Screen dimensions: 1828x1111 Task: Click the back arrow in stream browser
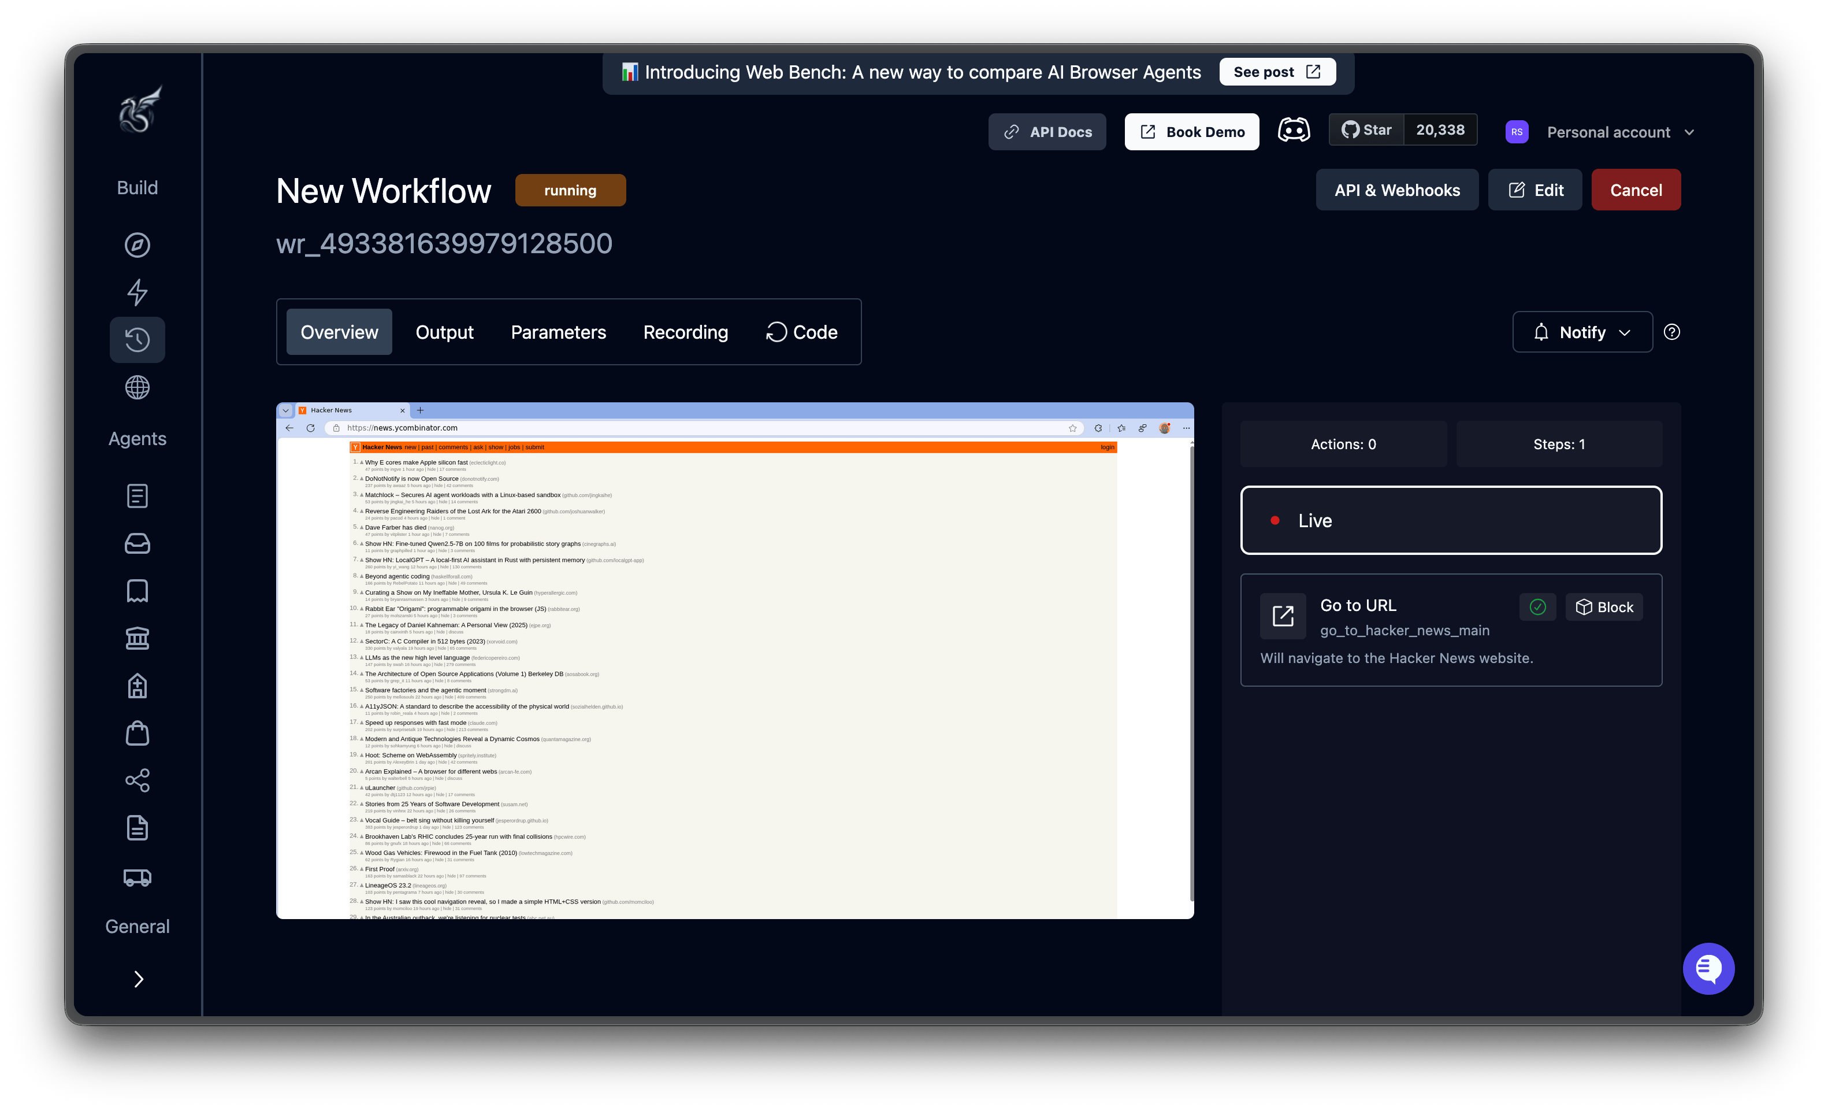[289, 428]
